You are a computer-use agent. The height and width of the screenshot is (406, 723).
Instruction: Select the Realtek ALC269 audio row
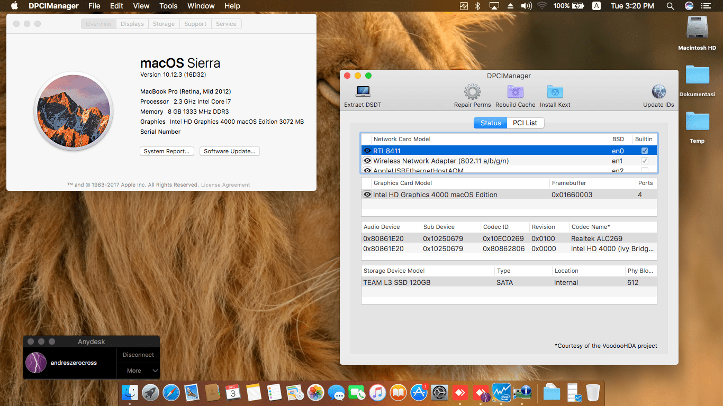[x=509, y=238]
